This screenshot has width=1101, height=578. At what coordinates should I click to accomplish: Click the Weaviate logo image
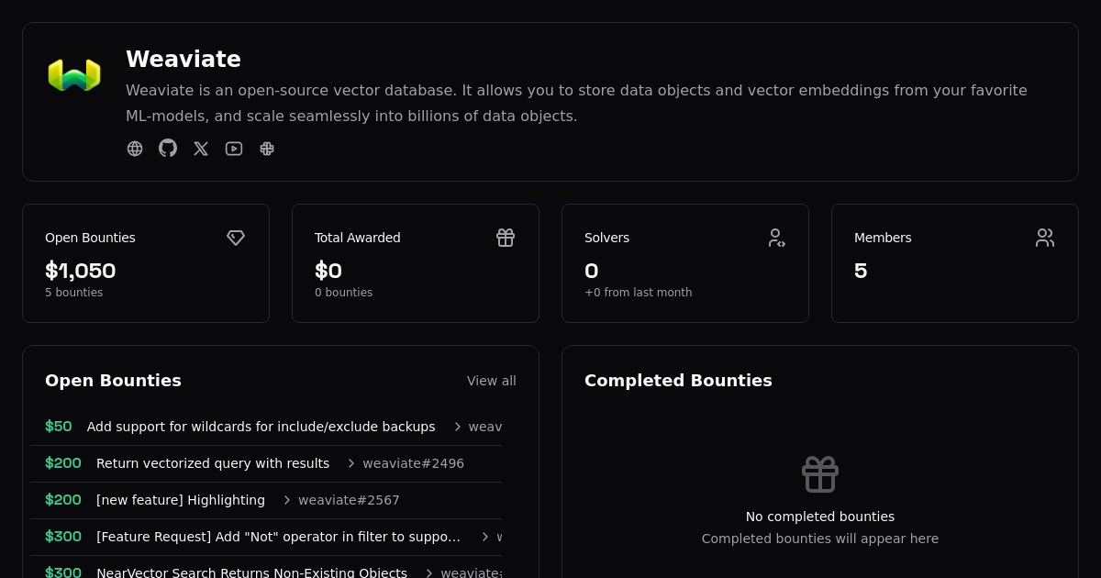point(74,75)
